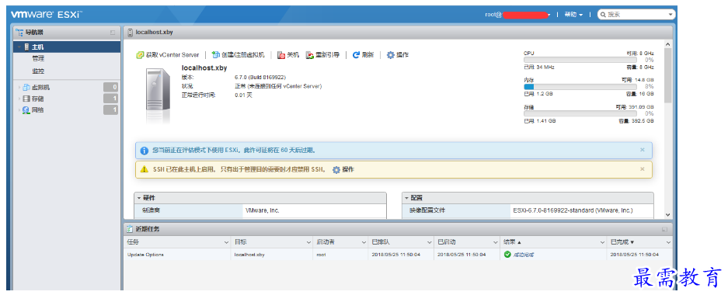This screenshot has width=728, height=302.
Task: Open the 已启动 column dropdown
Action: click(496, 242)
